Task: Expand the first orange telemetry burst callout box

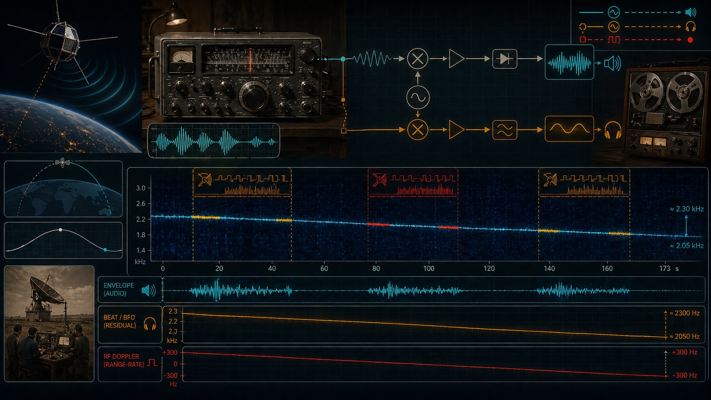Action: tap(242, 182)
